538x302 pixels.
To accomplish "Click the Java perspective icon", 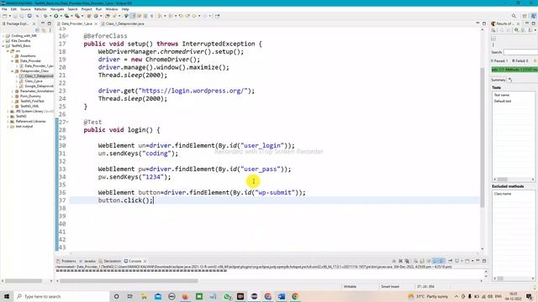I will [x=534, y=16].
